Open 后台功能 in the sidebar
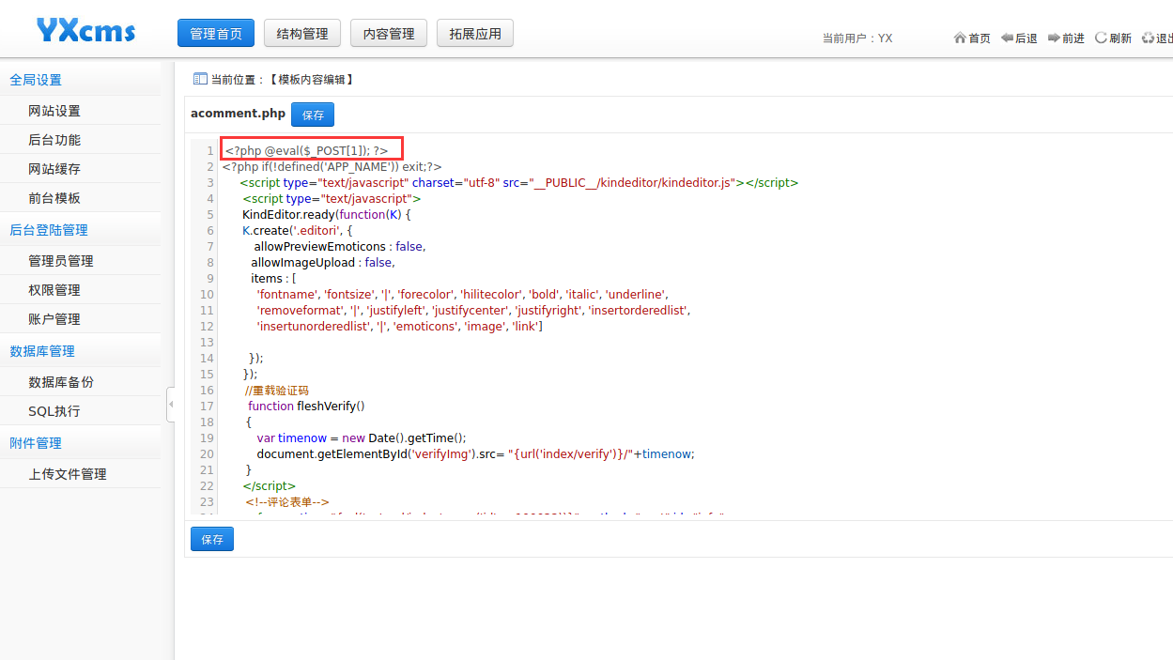The width and height of the screenshot is (1173, 660). coord(54,140)
